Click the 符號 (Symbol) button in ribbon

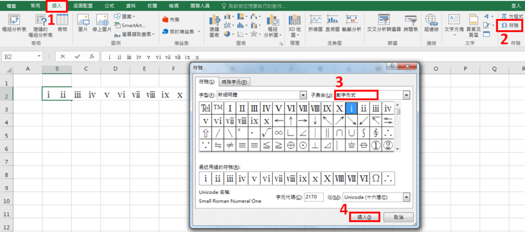[510, 26]
